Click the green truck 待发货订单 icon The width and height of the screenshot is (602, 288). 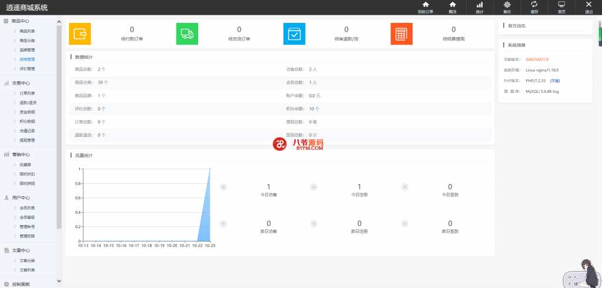187,34
